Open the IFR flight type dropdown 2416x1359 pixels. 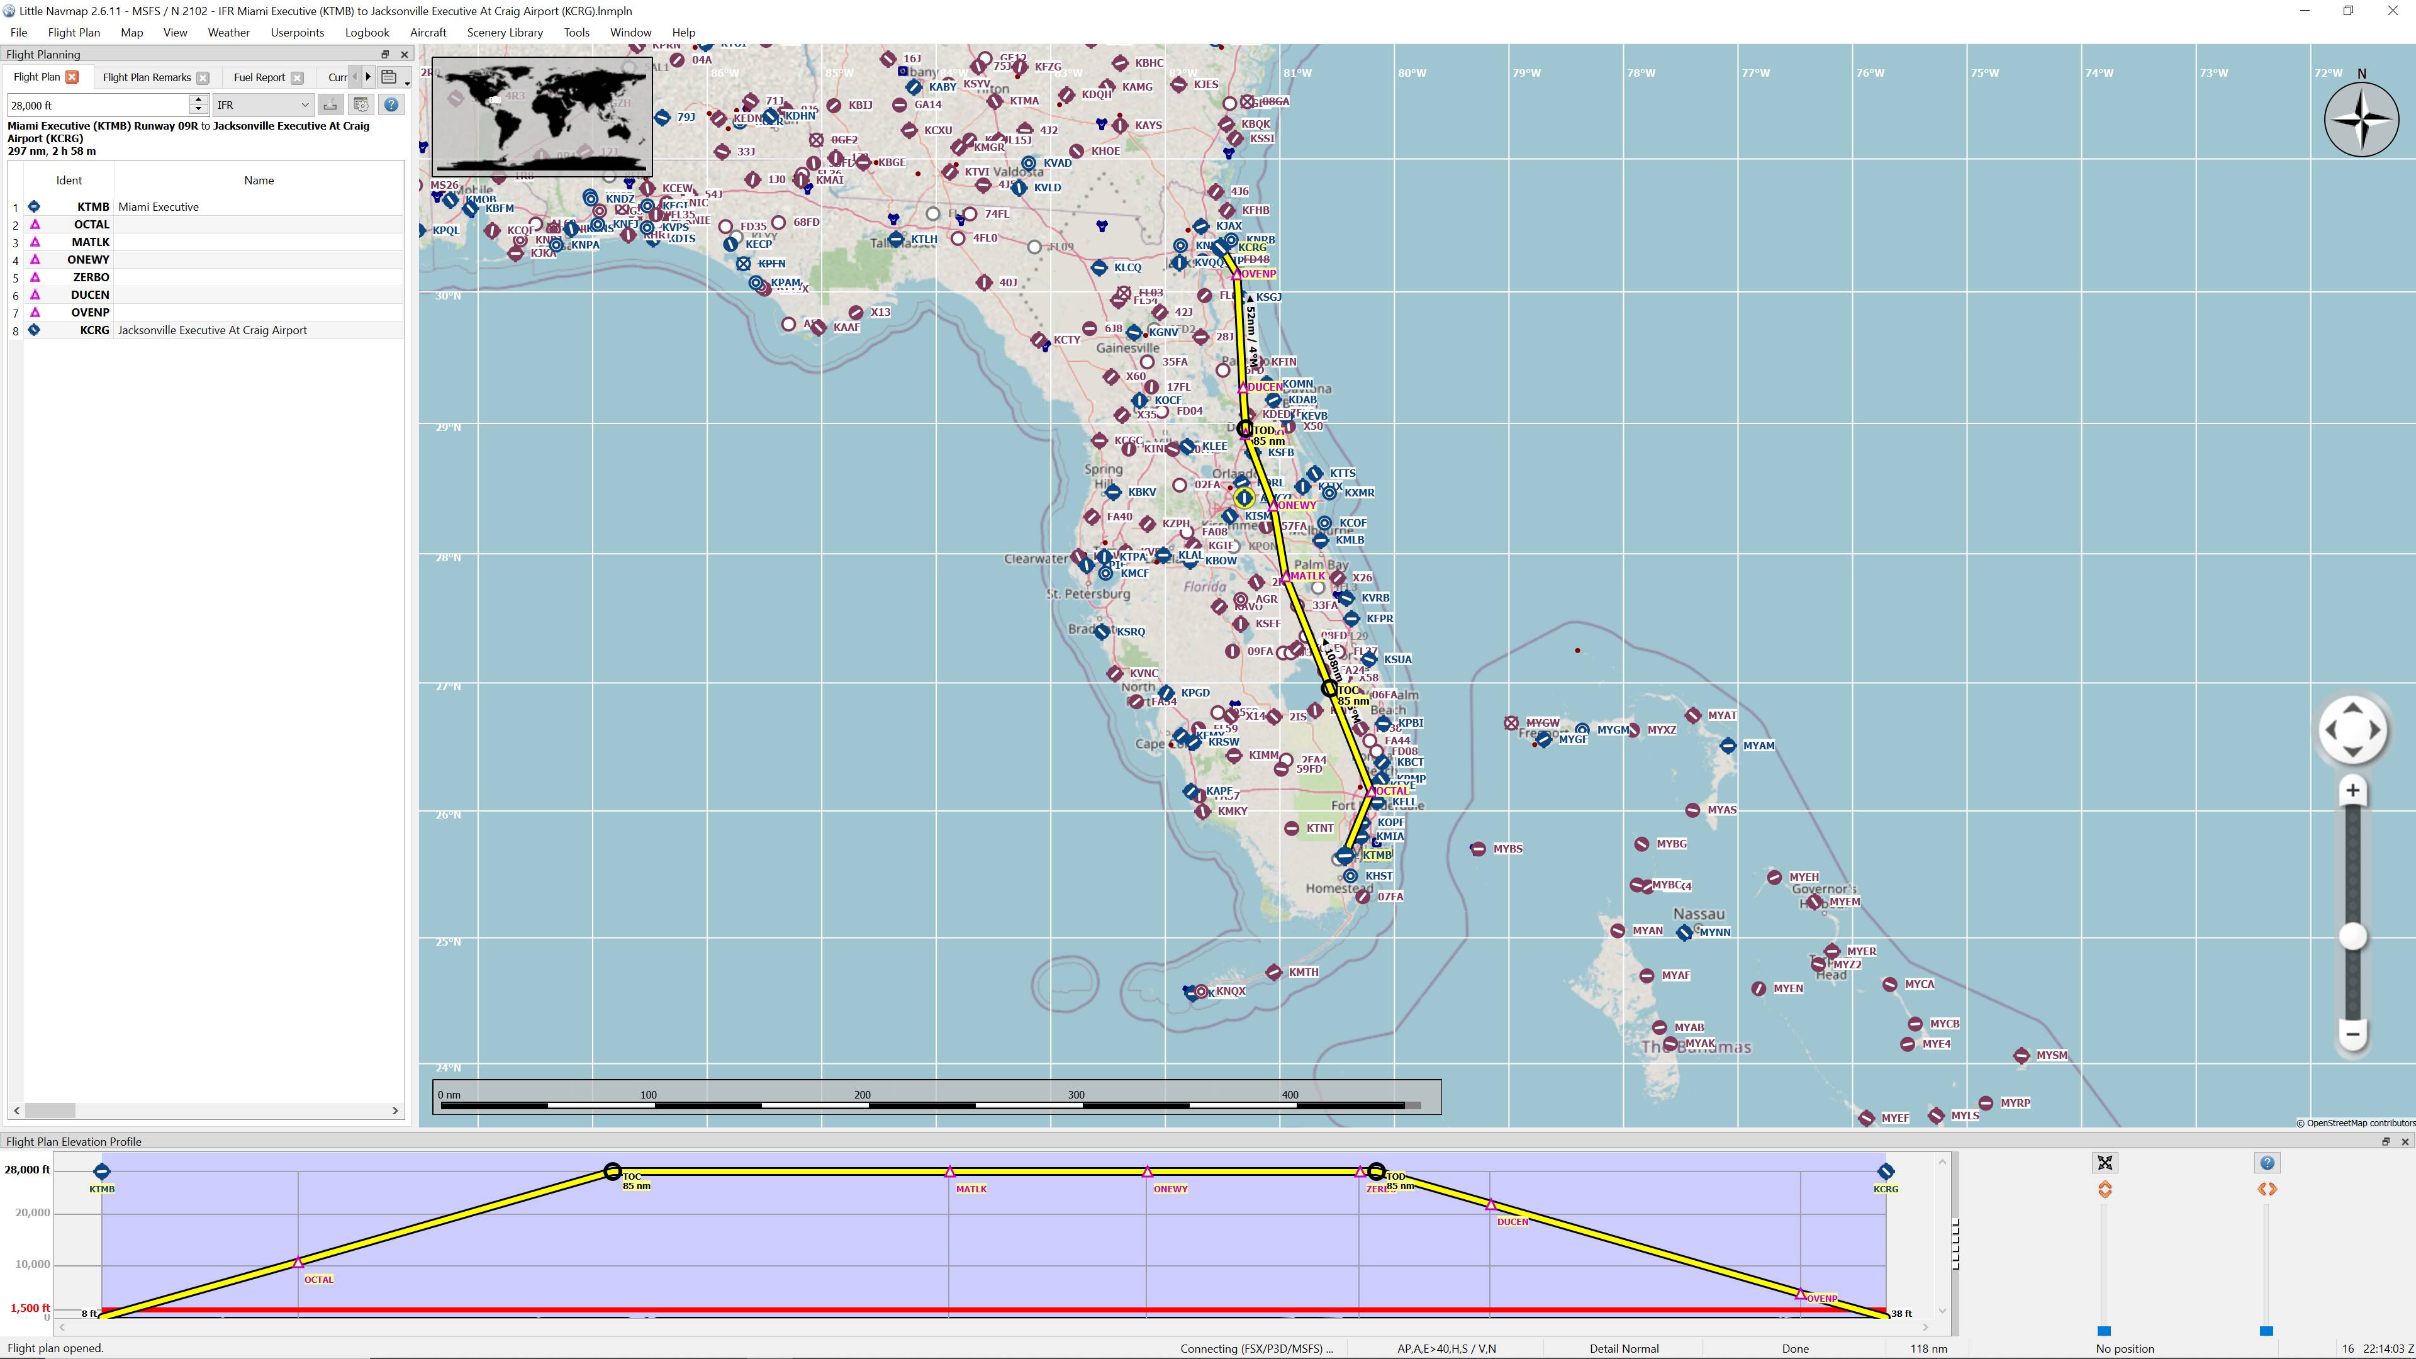(262, 105)
